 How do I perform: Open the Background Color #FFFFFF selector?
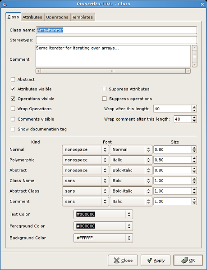(103, 238)
